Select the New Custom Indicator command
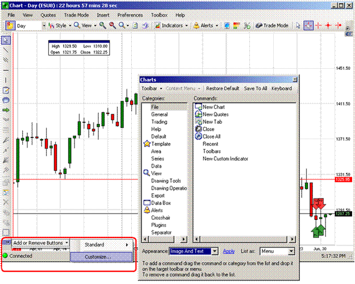 [225, 159]
